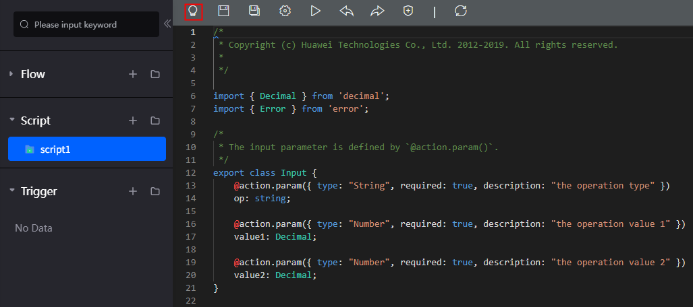The height and width of the screenshot is (307, 693).
Task: Collapse the Script section arrow
Action: (12, 120)
